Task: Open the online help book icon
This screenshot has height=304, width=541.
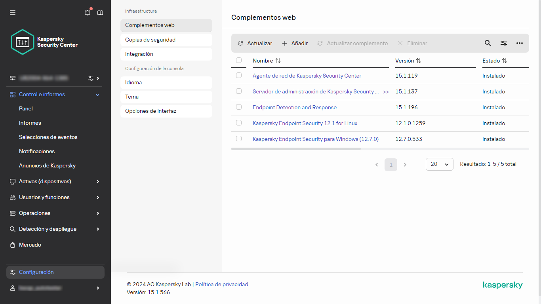Action: point(100,13)
